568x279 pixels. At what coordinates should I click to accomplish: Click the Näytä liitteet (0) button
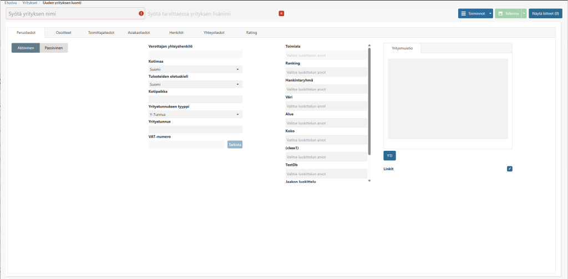tap(545, 13)
